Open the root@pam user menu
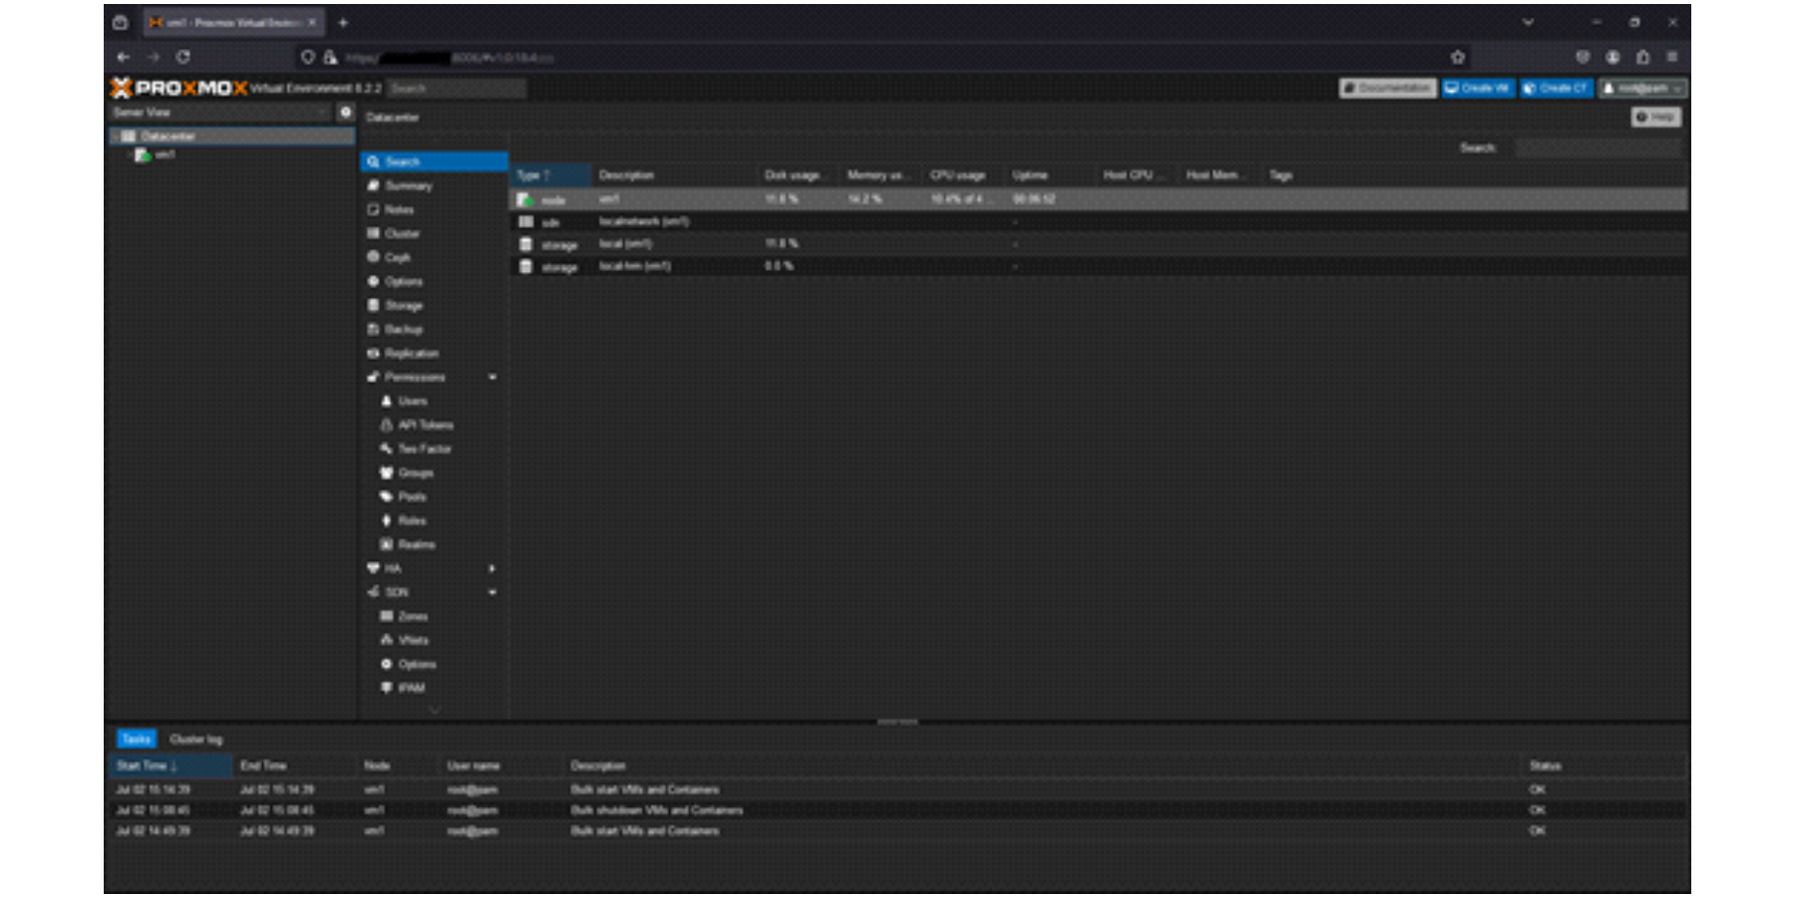This screenshot has width=1795, height=897. (x=1642, y=89)
